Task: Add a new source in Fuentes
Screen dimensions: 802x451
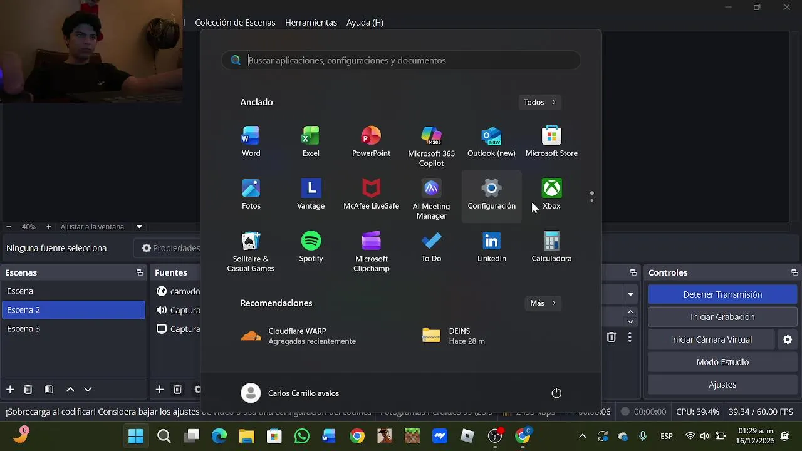Action: click(x=160, y=390)
